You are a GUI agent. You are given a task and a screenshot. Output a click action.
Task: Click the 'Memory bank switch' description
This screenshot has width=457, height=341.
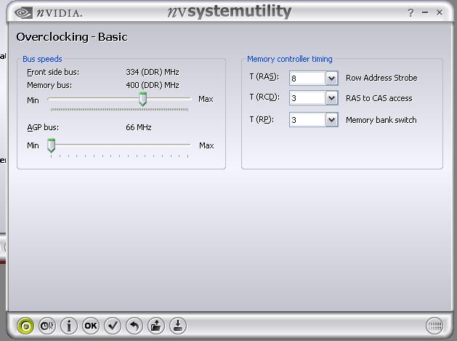click(x=381, y=120)
